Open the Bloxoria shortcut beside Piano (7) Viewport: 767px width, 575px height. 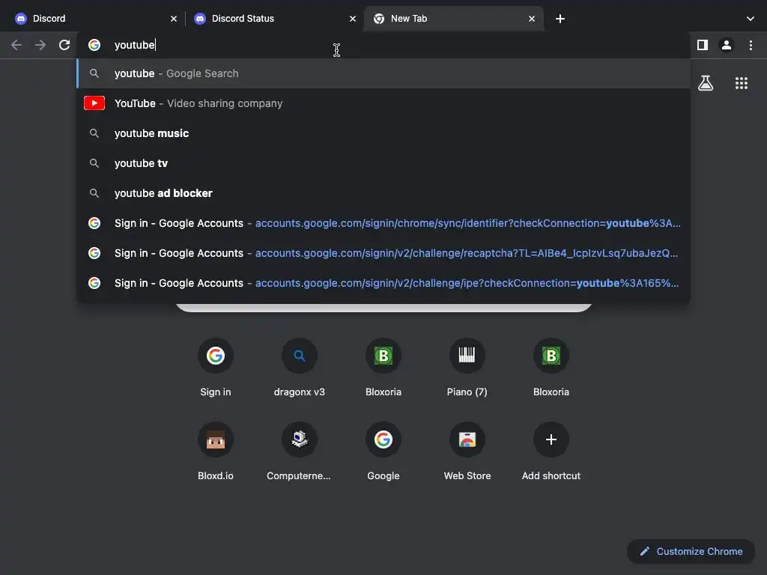point(551,367)
